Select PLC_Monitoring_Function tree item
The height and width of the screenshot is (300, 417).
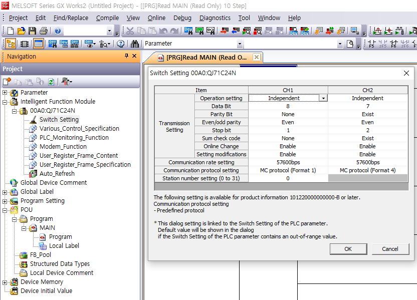[x=74, y=138]
